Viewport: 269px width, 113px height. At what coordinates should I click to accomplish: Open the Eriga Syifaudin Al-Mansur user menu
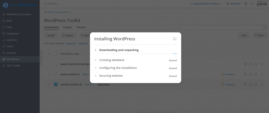click(206, 4)
